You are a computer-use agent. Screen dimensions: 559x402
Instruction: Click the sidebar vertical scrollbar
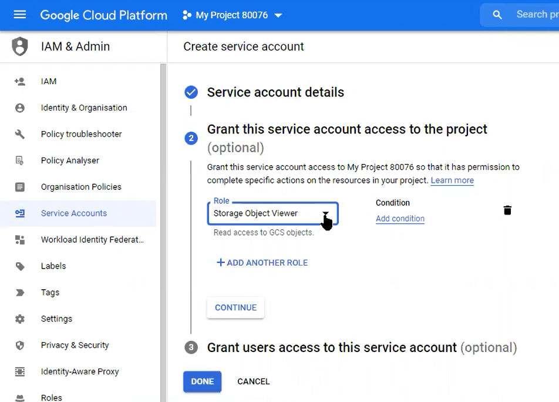pos(163,233)
